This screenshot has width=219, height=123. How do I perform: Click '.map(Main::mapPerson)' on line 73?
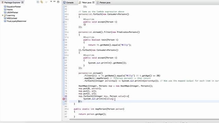[x=96, y=78]
